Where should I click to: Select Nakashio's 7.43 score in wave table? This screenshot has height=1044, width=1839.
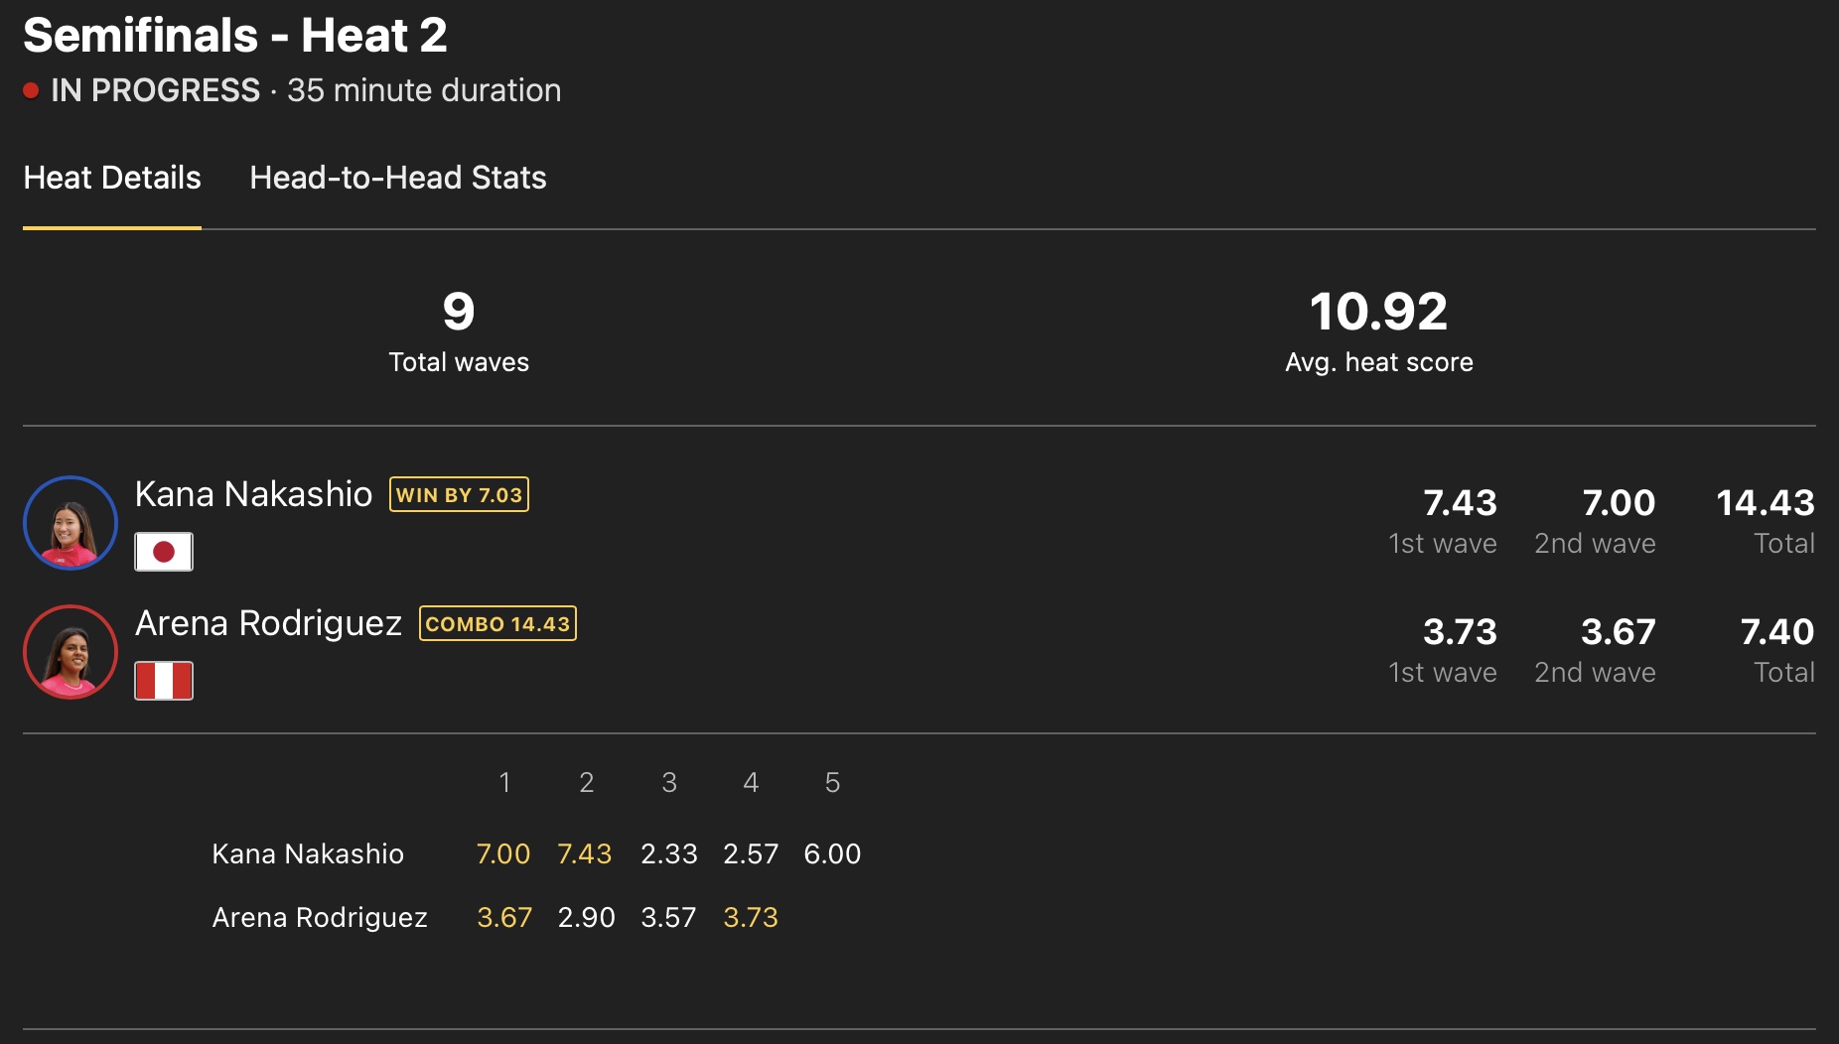(584, 853)
